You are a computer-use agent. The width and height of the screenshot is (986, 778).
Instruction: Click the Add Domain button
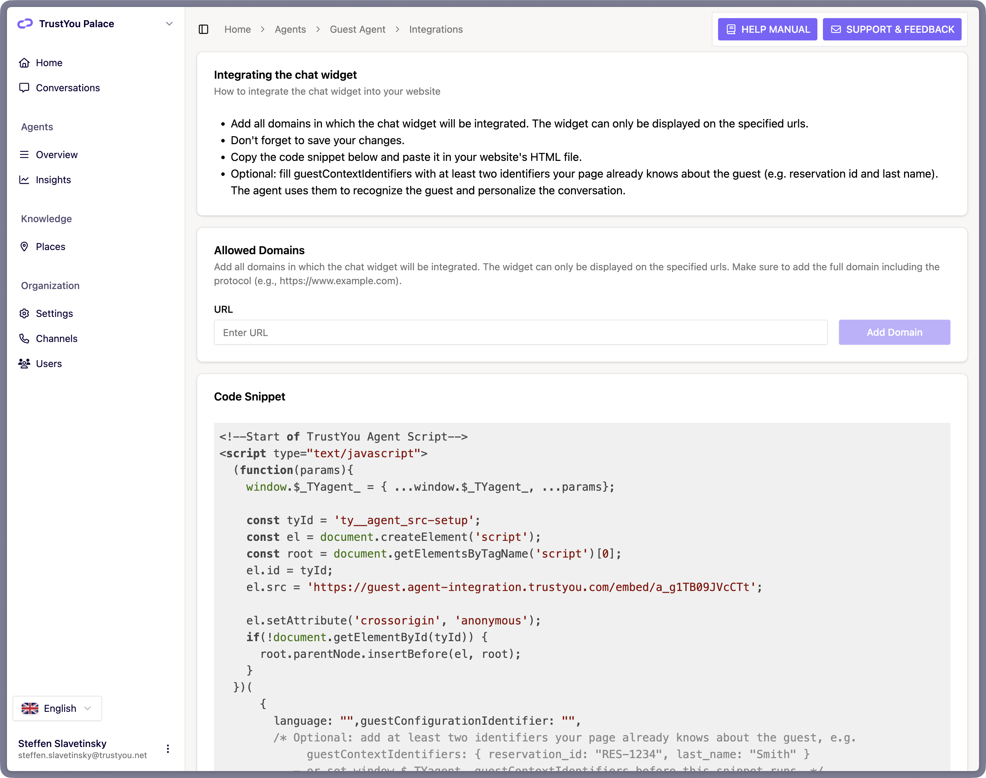point(894,333)
